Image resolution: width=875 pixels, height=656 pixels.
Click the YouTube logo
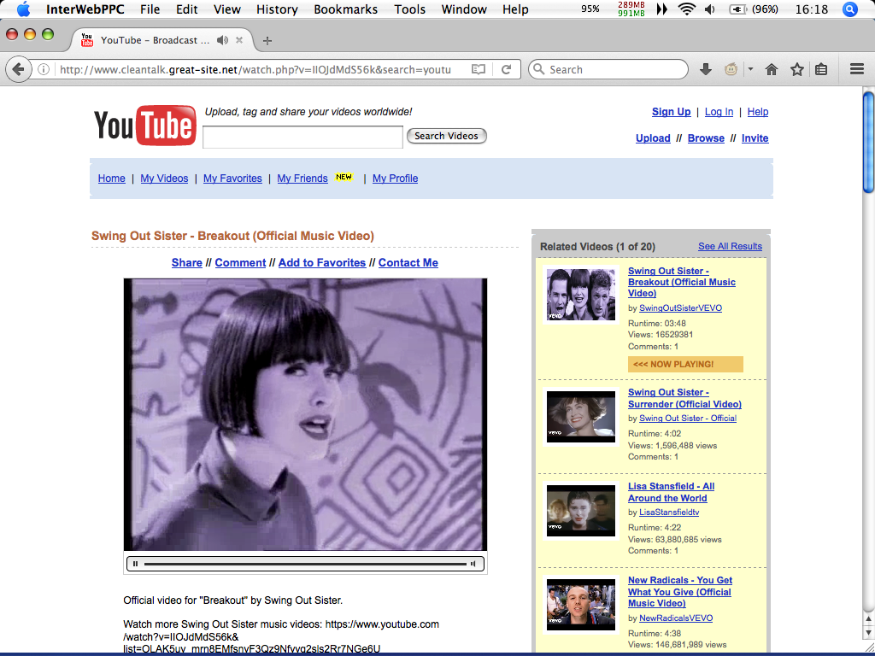[145, 125]
